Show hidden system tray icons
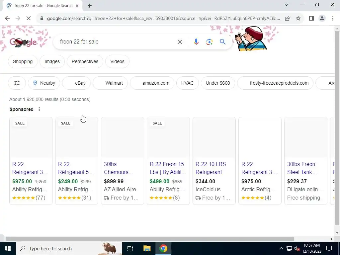340x255 pixels. point(281,248)
